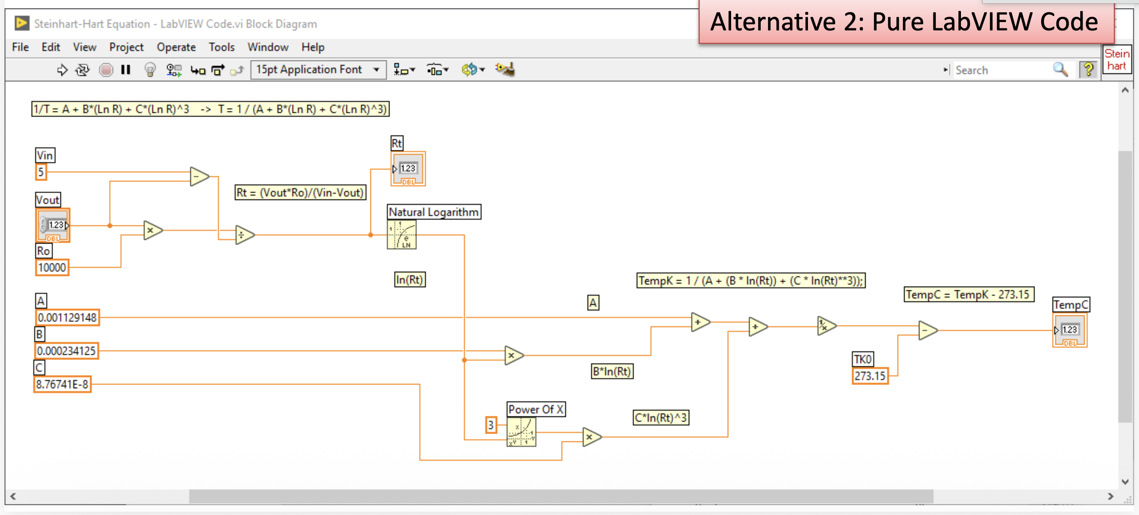Click the scroll right arrow
The width and height of the screenshot is (1139, 515).
pos(1110,496)
